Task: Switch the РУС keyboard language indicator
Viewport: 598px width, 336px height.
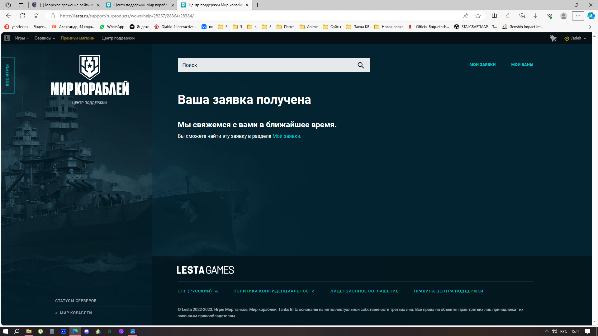Action: [564, 331]
